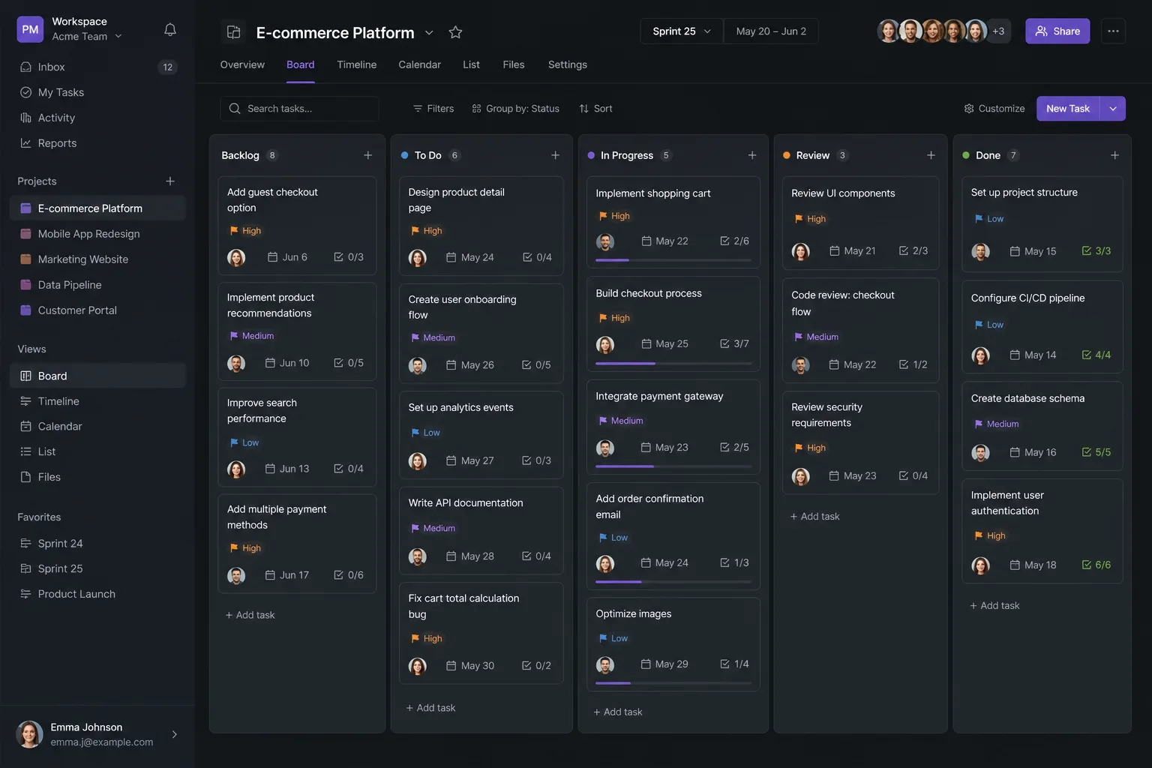Screen dimensions: 1152x768
Task: Toggle checklist 3/3 on Set up project structure
Action: point(1096,251)
